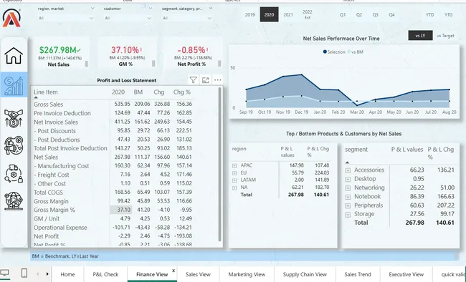Select year 2022 Est

[308, 14]
